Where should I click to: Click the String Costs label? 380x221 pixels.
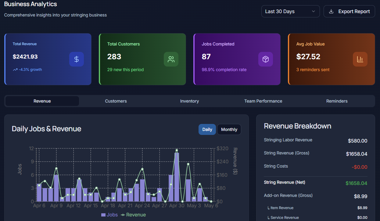tap(276, 166)
